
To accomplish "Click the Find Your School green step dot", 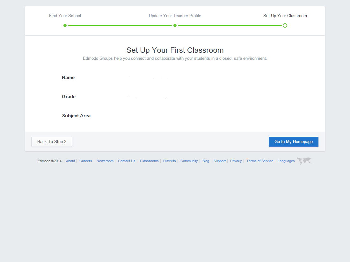I will 65,25.
